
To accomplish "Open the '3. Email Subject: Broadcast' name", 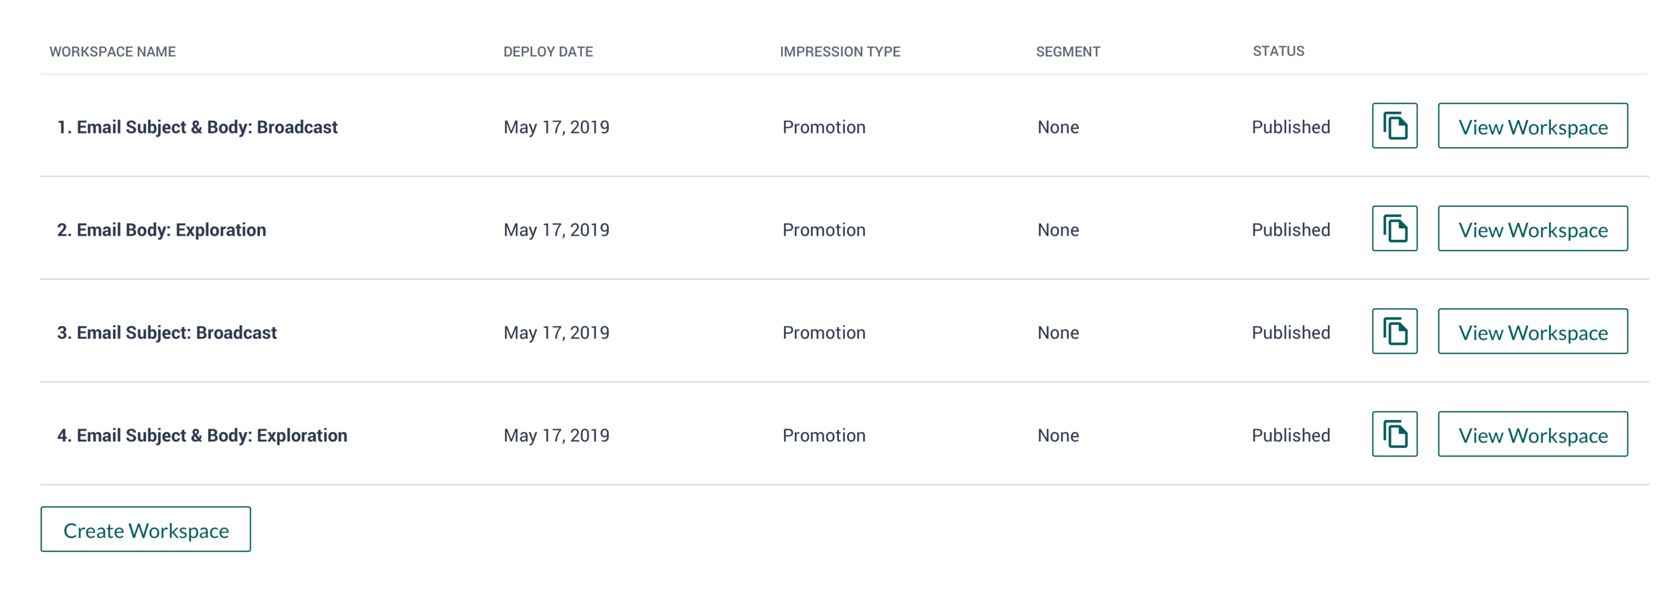I will pyautogui.click(x=167, y=333).
